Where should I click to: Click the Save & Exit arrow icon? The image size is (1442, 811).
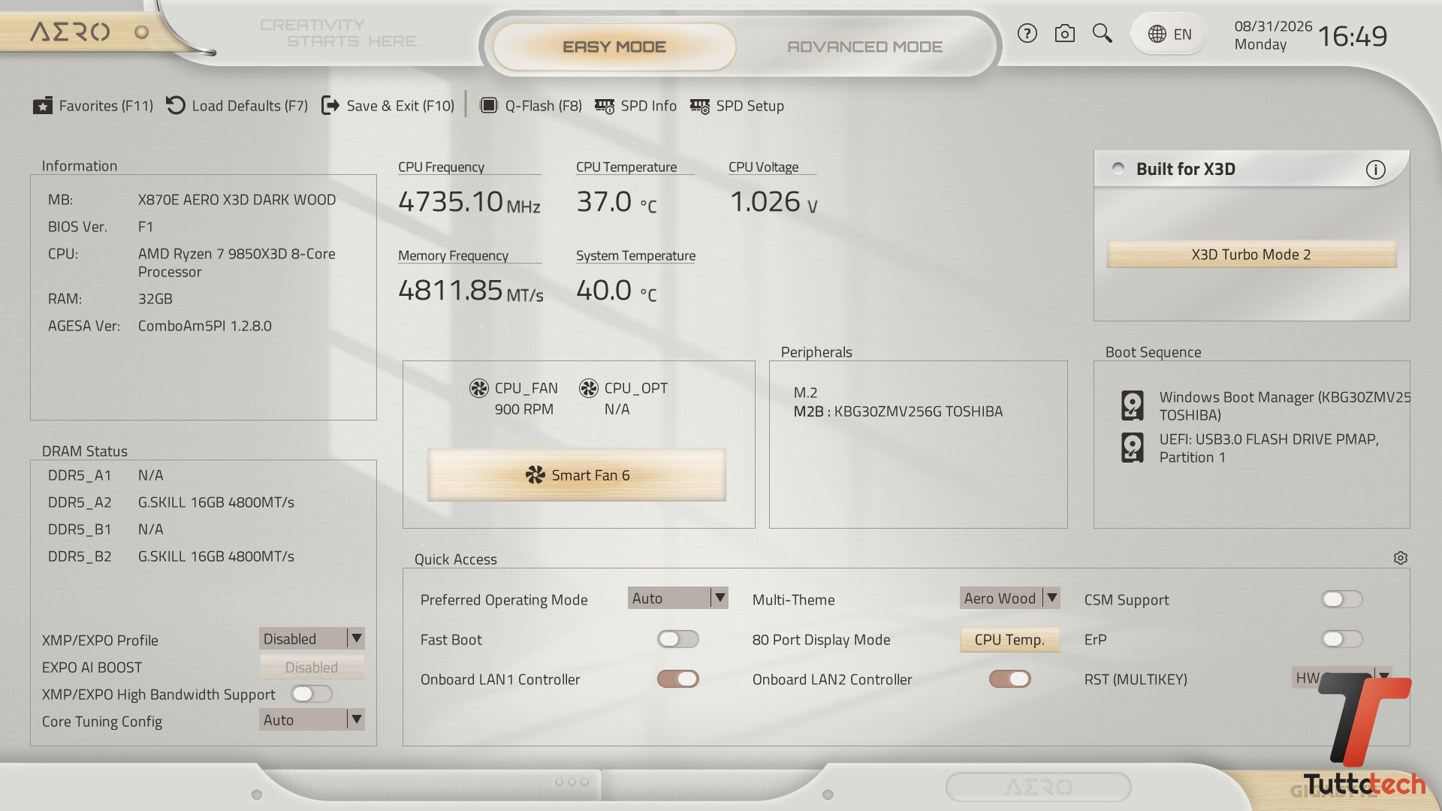(x=330, y=106)
